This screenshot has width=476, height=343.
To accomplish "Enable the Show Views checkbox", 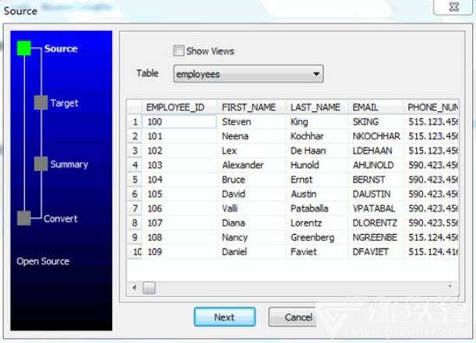I will (x=178, y=51).
